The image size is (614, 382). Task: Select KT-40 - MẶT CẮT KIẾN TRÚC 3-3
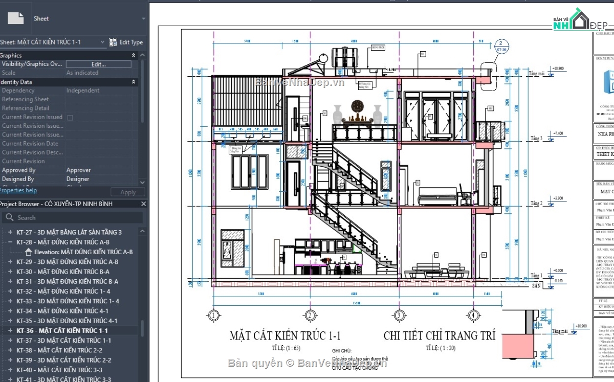pyautogui.click(x=59, y=370)
